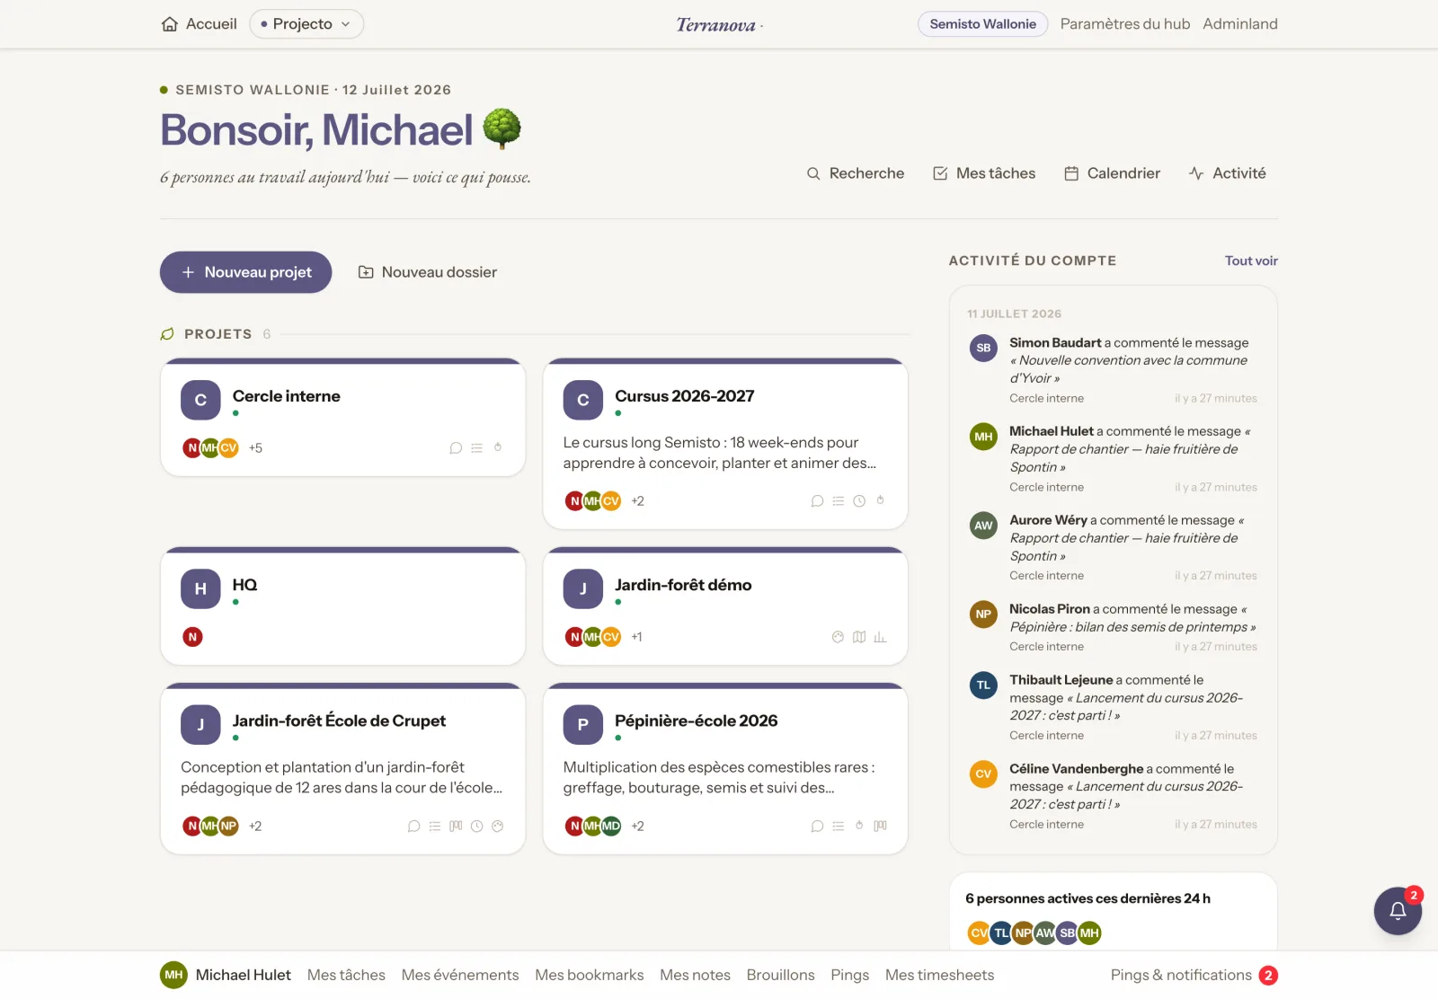The height and width of the screenshot is (999, 1438).
Task: Open Mes événements in the bottom bar
Action: click(460, 976)
